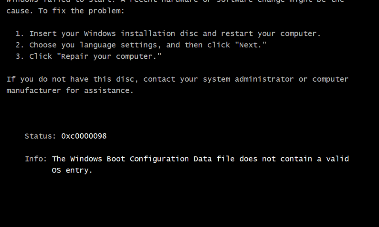Click the word "manufacturer"
Image resolution: width=379 pixels, height=227 pixels.
tap(34, 91)
